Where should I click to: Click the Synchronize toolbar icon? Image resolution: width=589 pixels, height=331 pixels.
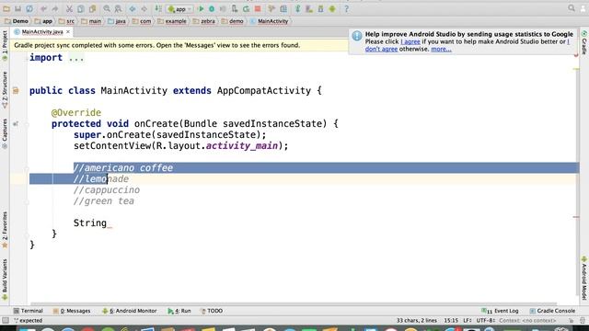[29, 8]
